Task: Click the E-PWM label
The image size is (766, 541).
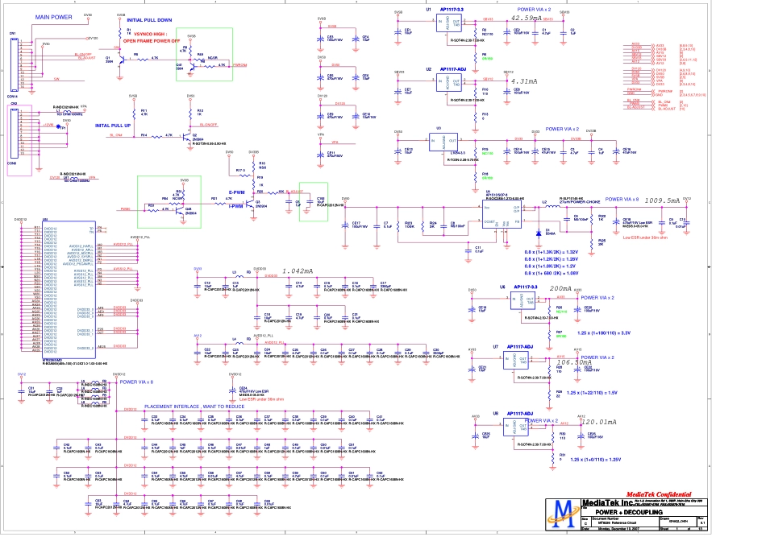Action: click(x=236, y=192)
